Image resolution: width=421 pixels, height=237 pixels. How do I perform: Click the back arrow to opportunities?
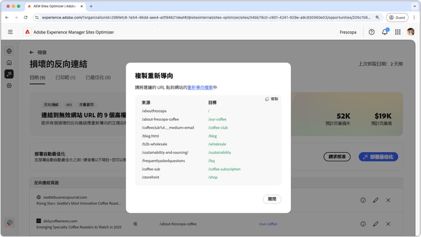click(31, 52)
